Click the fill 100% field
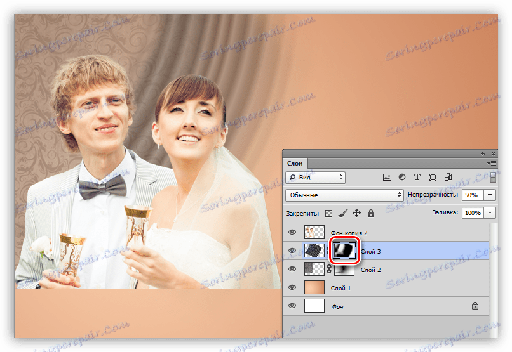This screenshot has width=512, height=352. (x=473, y=212)
